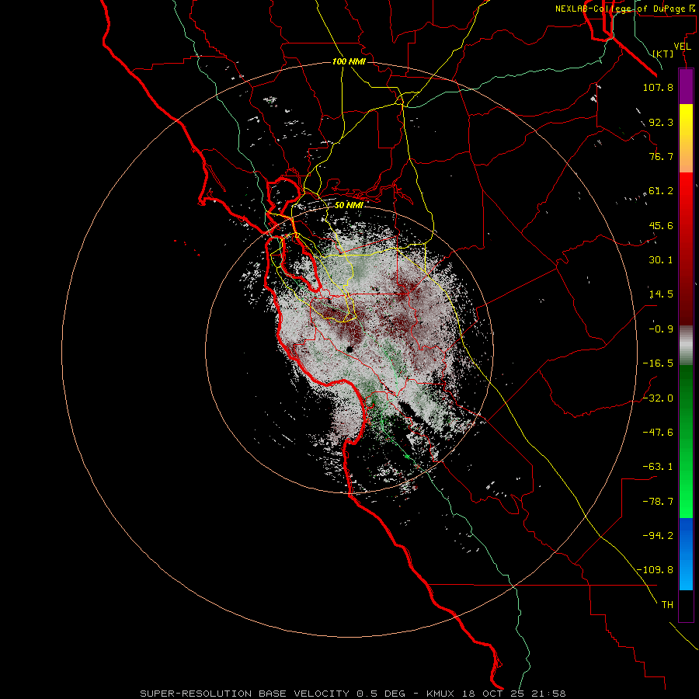Click the 14.5 velocity scale value
Image resolution: width=699 pixels, height=699 pixels.
661,294
